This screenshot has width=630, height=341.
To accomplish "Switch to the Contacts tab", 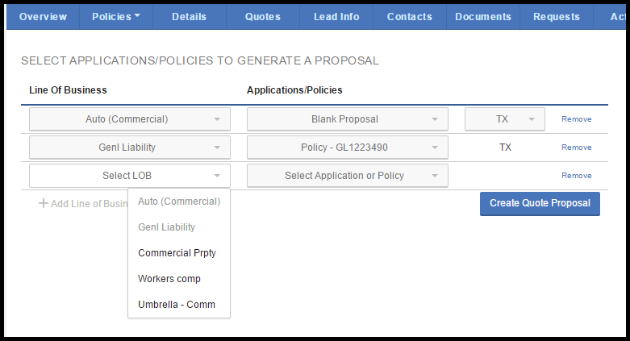I will click(410, 17).
